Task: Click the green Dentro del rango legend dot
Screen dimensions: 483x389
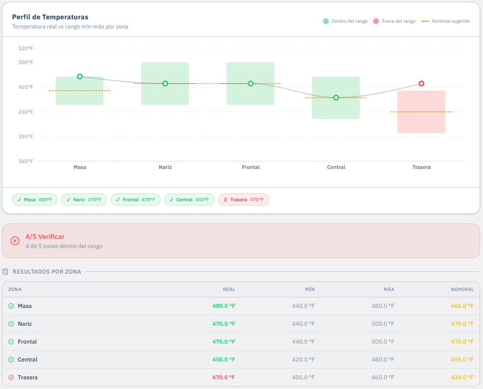Action: pos(325,21)
